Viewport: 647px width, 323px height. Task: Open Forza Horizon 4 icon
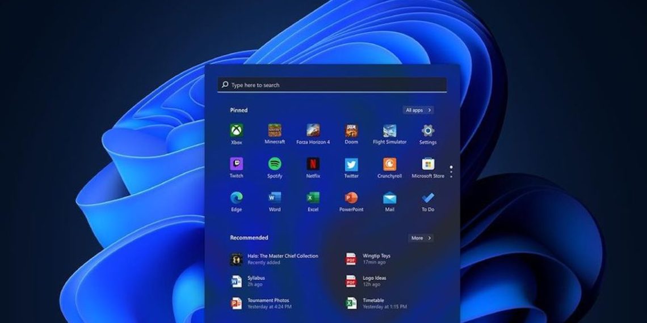tap(313, 130)
